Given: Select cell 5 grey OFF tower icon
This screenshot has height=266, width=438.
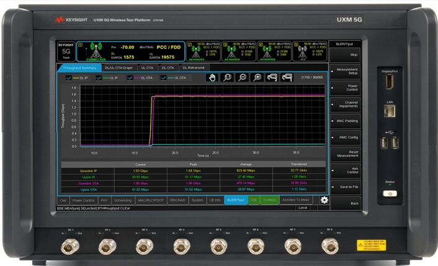Looking at the screenshot, I should pyautogui.click(x=303, y=51).
